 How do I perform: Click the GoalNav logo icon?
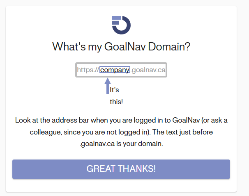121,25
